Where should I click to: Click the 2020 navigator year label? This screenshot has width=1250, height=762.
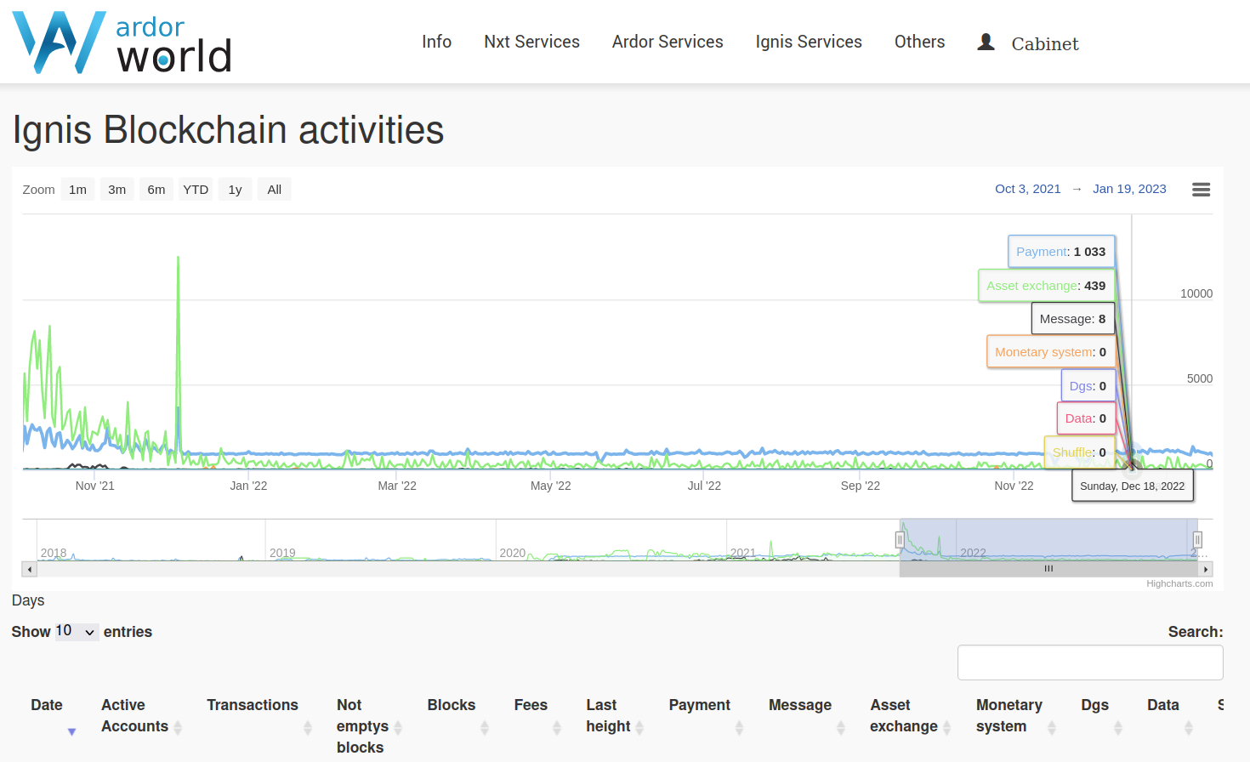click(x=512, y=553)
